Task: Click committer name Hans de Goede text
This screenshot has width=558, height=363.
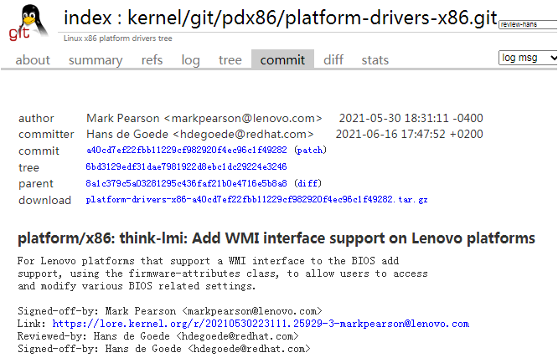Action: (x=127, y=135)
